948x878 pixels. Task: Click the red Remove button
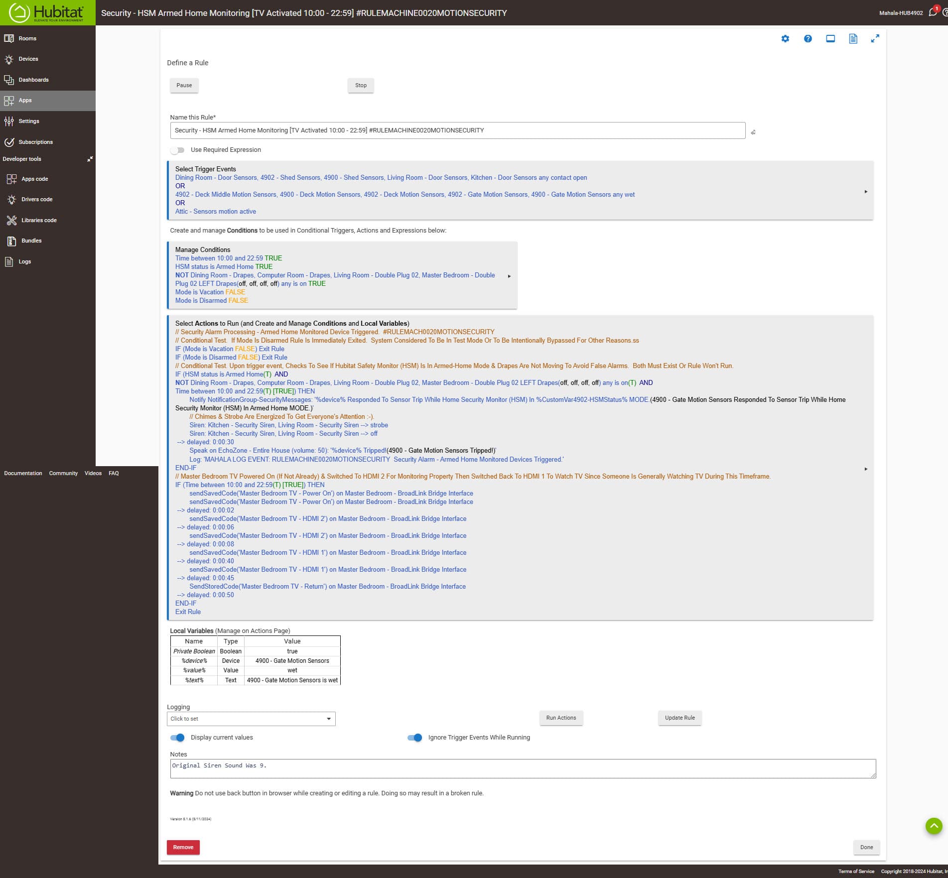(183, 847)
